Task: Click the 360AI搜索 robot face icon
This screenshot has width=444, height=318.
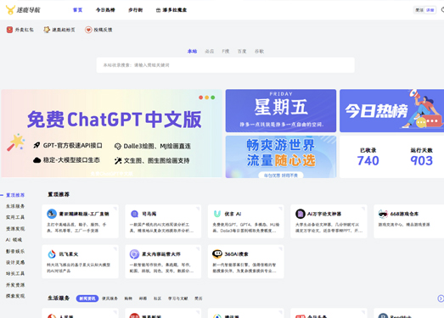Action: tap(217, 254)
